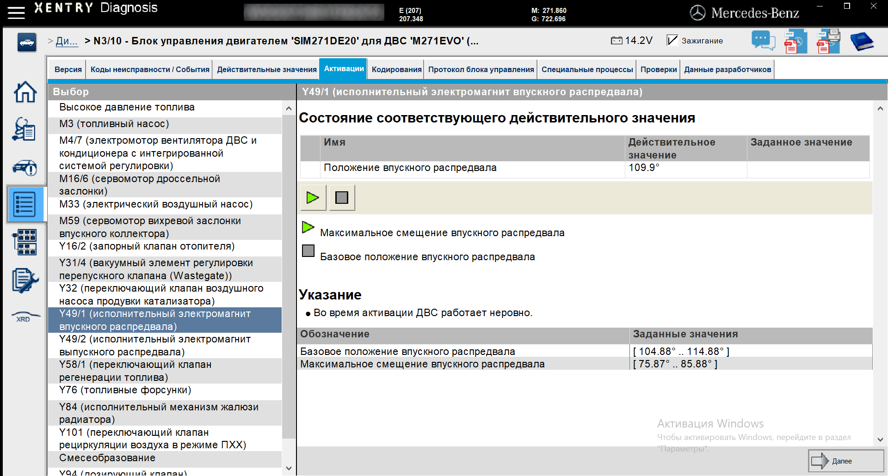Open the vehicle warning sidebar icon

tap(25, 167)
